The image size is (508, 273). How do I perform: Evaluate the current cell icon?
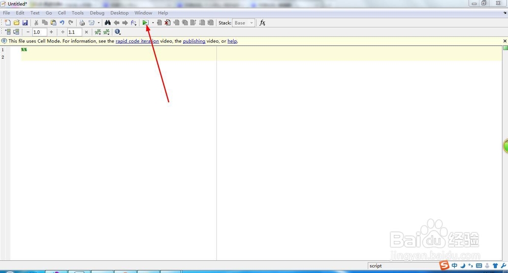pos(8,31)
